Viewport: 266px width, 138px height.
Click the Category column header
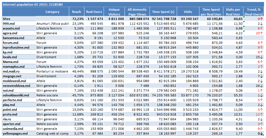53,12
